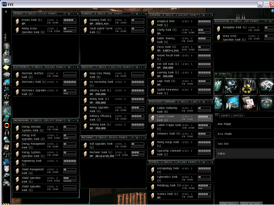Viewport: 274px width, 205px height.
Task: Select the Small Hybrid Turret skill row
Action: click(113, 30)
